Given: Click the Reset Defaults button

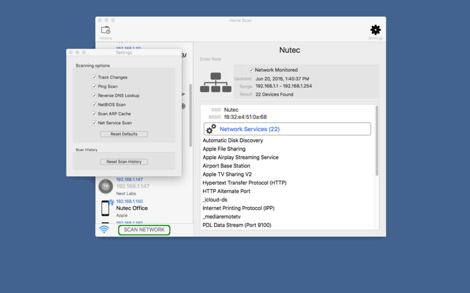Looking at the screenshot, I should (x=124, y=134).
